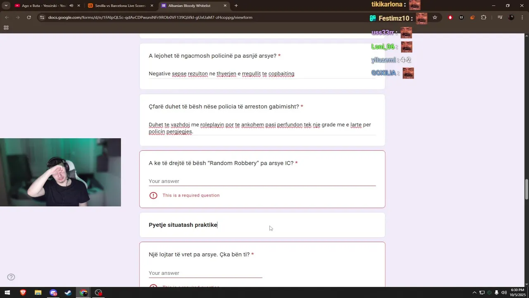The image size is (529, 298).
Task: Select the Albanian Bloody Whitelist tab
Action: click(194, 6)
